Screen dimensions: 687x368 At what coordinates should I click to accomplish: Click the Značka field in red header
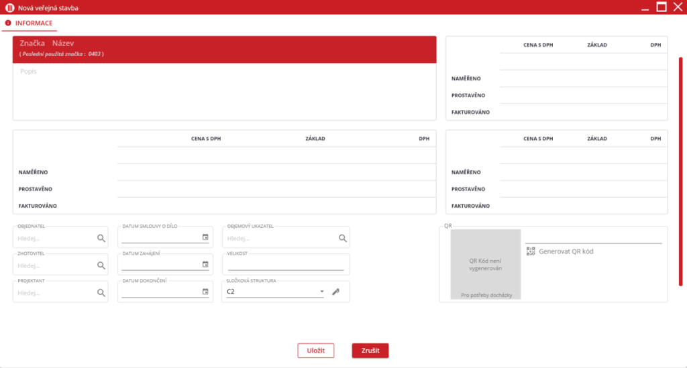[32, 43]
